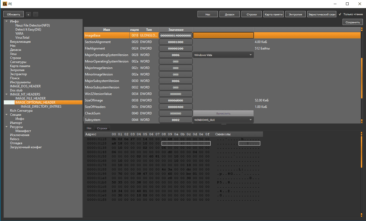366x221 pixels.
Task: Open the WINDOWS_GUI subsystem dropdown
Action: coord(223,120)
